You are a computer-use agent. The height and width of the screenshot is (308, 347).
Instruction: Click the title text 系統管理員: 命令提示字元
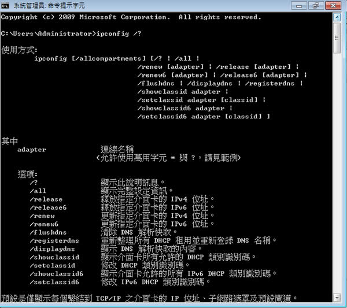49,6
